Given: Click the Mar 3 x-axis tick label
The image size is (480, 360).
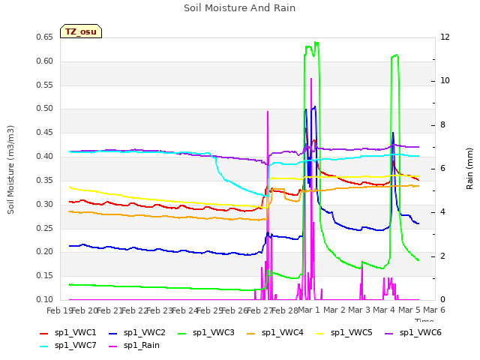Looking at the screenshot, I should tap(359, 310).
